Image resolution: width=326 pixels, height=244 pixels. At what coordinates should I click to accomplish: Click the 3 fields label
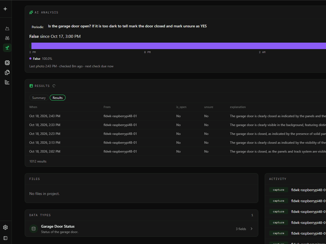[241, 229]
